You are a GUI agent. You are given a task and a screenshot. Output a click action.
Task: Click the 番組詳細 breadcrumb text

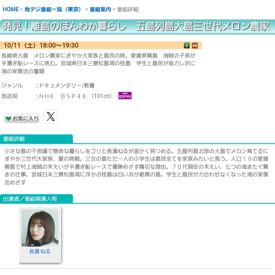[128, 9]
